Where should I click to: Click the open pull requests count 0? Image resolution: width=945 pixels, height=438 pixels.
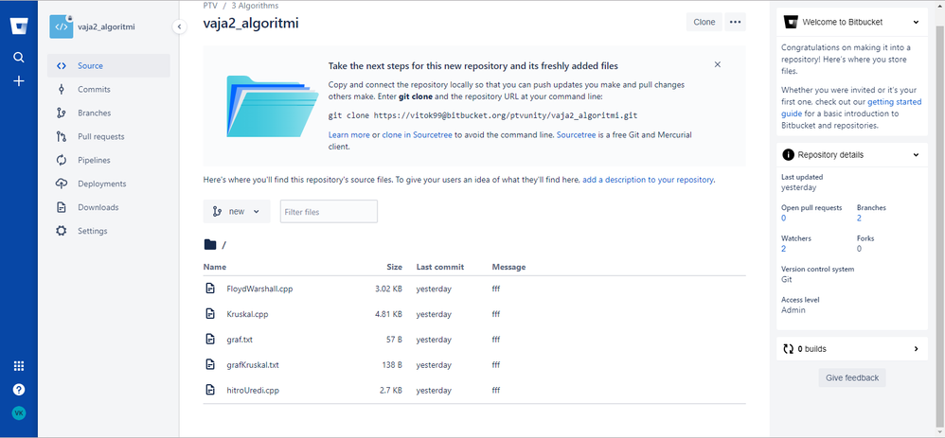[783, 219]
